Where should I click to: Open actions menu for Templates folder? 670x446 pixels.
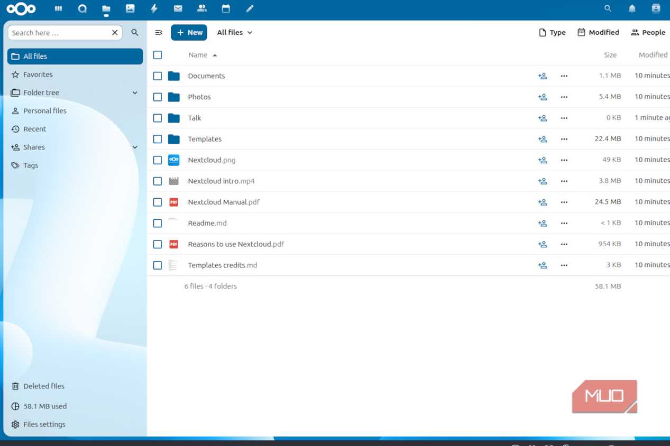564,139
